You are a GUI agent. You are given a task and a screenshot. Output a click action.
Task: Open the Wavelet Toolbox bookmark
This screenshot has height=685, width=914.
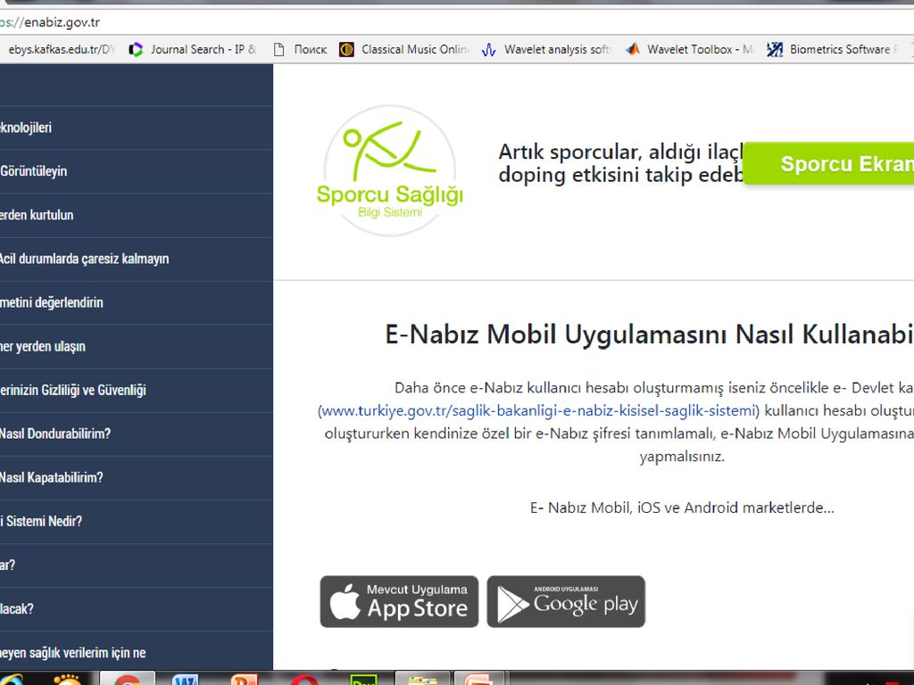coord(690,50)
